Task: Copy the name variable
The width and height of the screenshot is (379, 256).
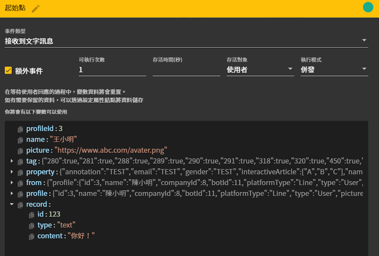Action: pyautogui.click(x=20, y=140)
